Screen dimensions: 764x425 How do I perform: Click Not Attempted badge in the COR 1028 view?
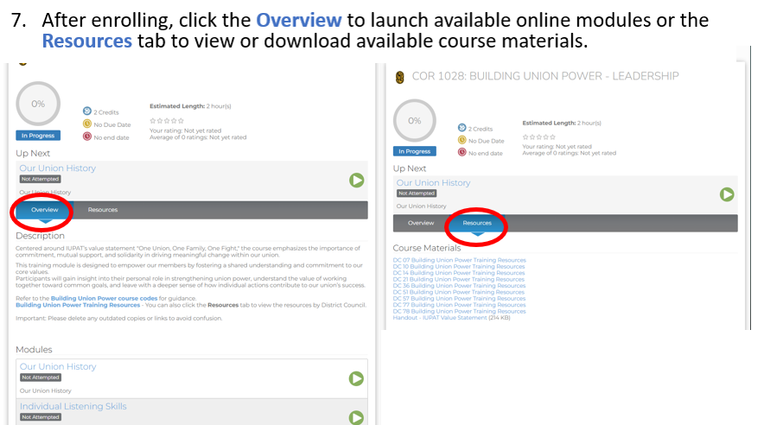tap(417, 193)
